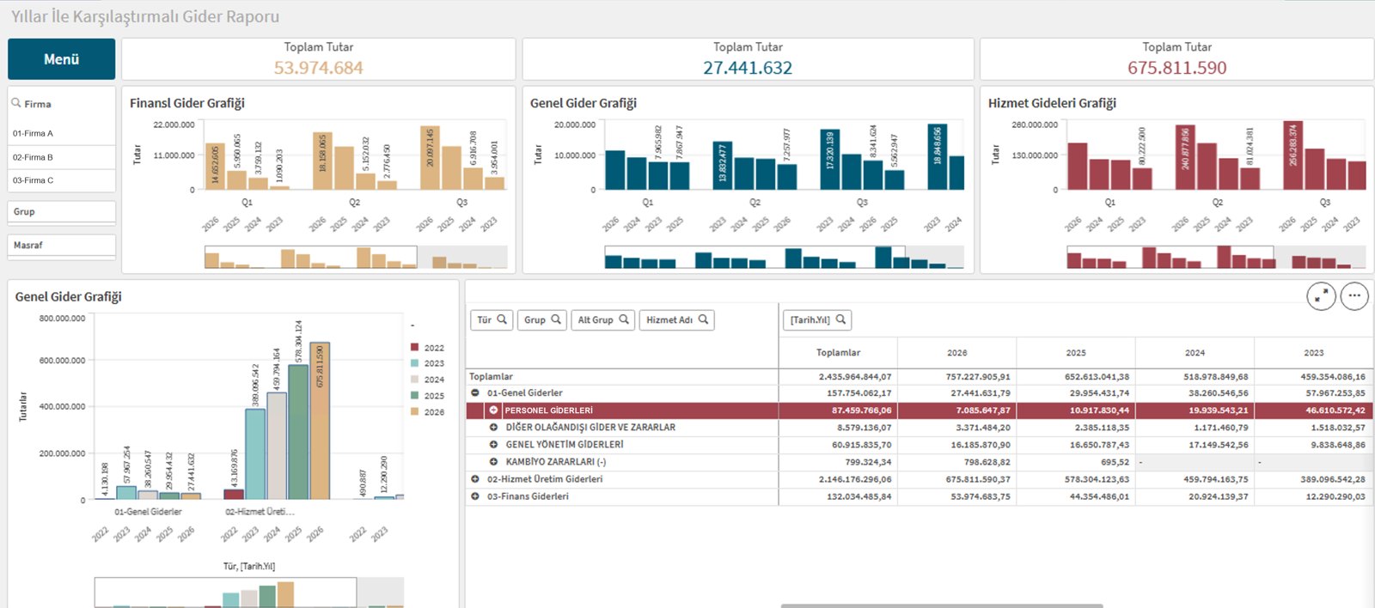The image size is (1375, 608).
Task: Click cell value 87.459.766,06
Action: click(x=861, y=410)
